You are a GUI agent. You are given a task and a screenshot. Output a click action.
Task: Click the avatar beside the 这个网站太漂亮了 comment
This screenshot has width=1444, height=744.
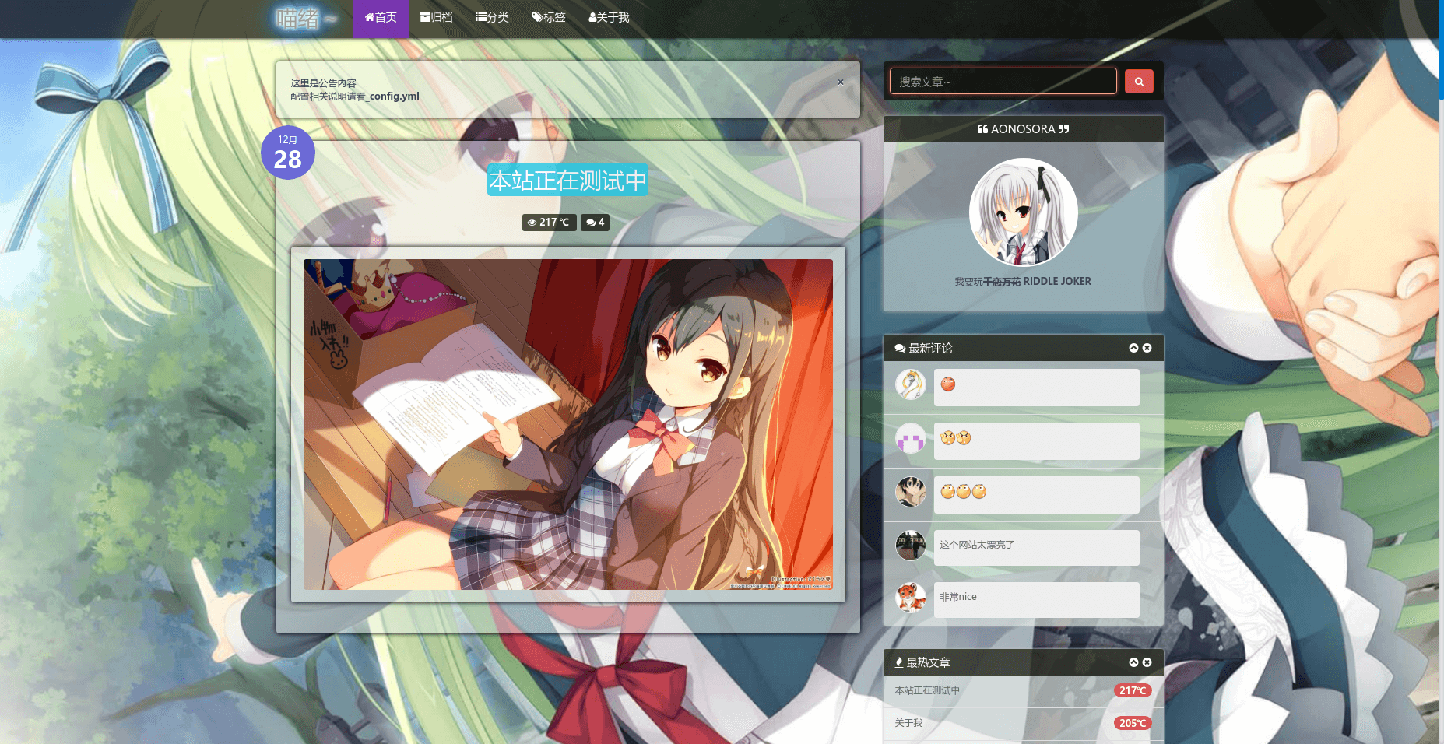910,545
